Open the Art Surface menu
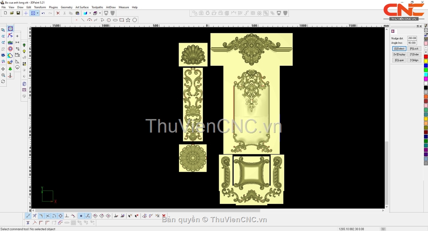Image resolution: width=428 pixels, height=231 pixels. (82, 7)
